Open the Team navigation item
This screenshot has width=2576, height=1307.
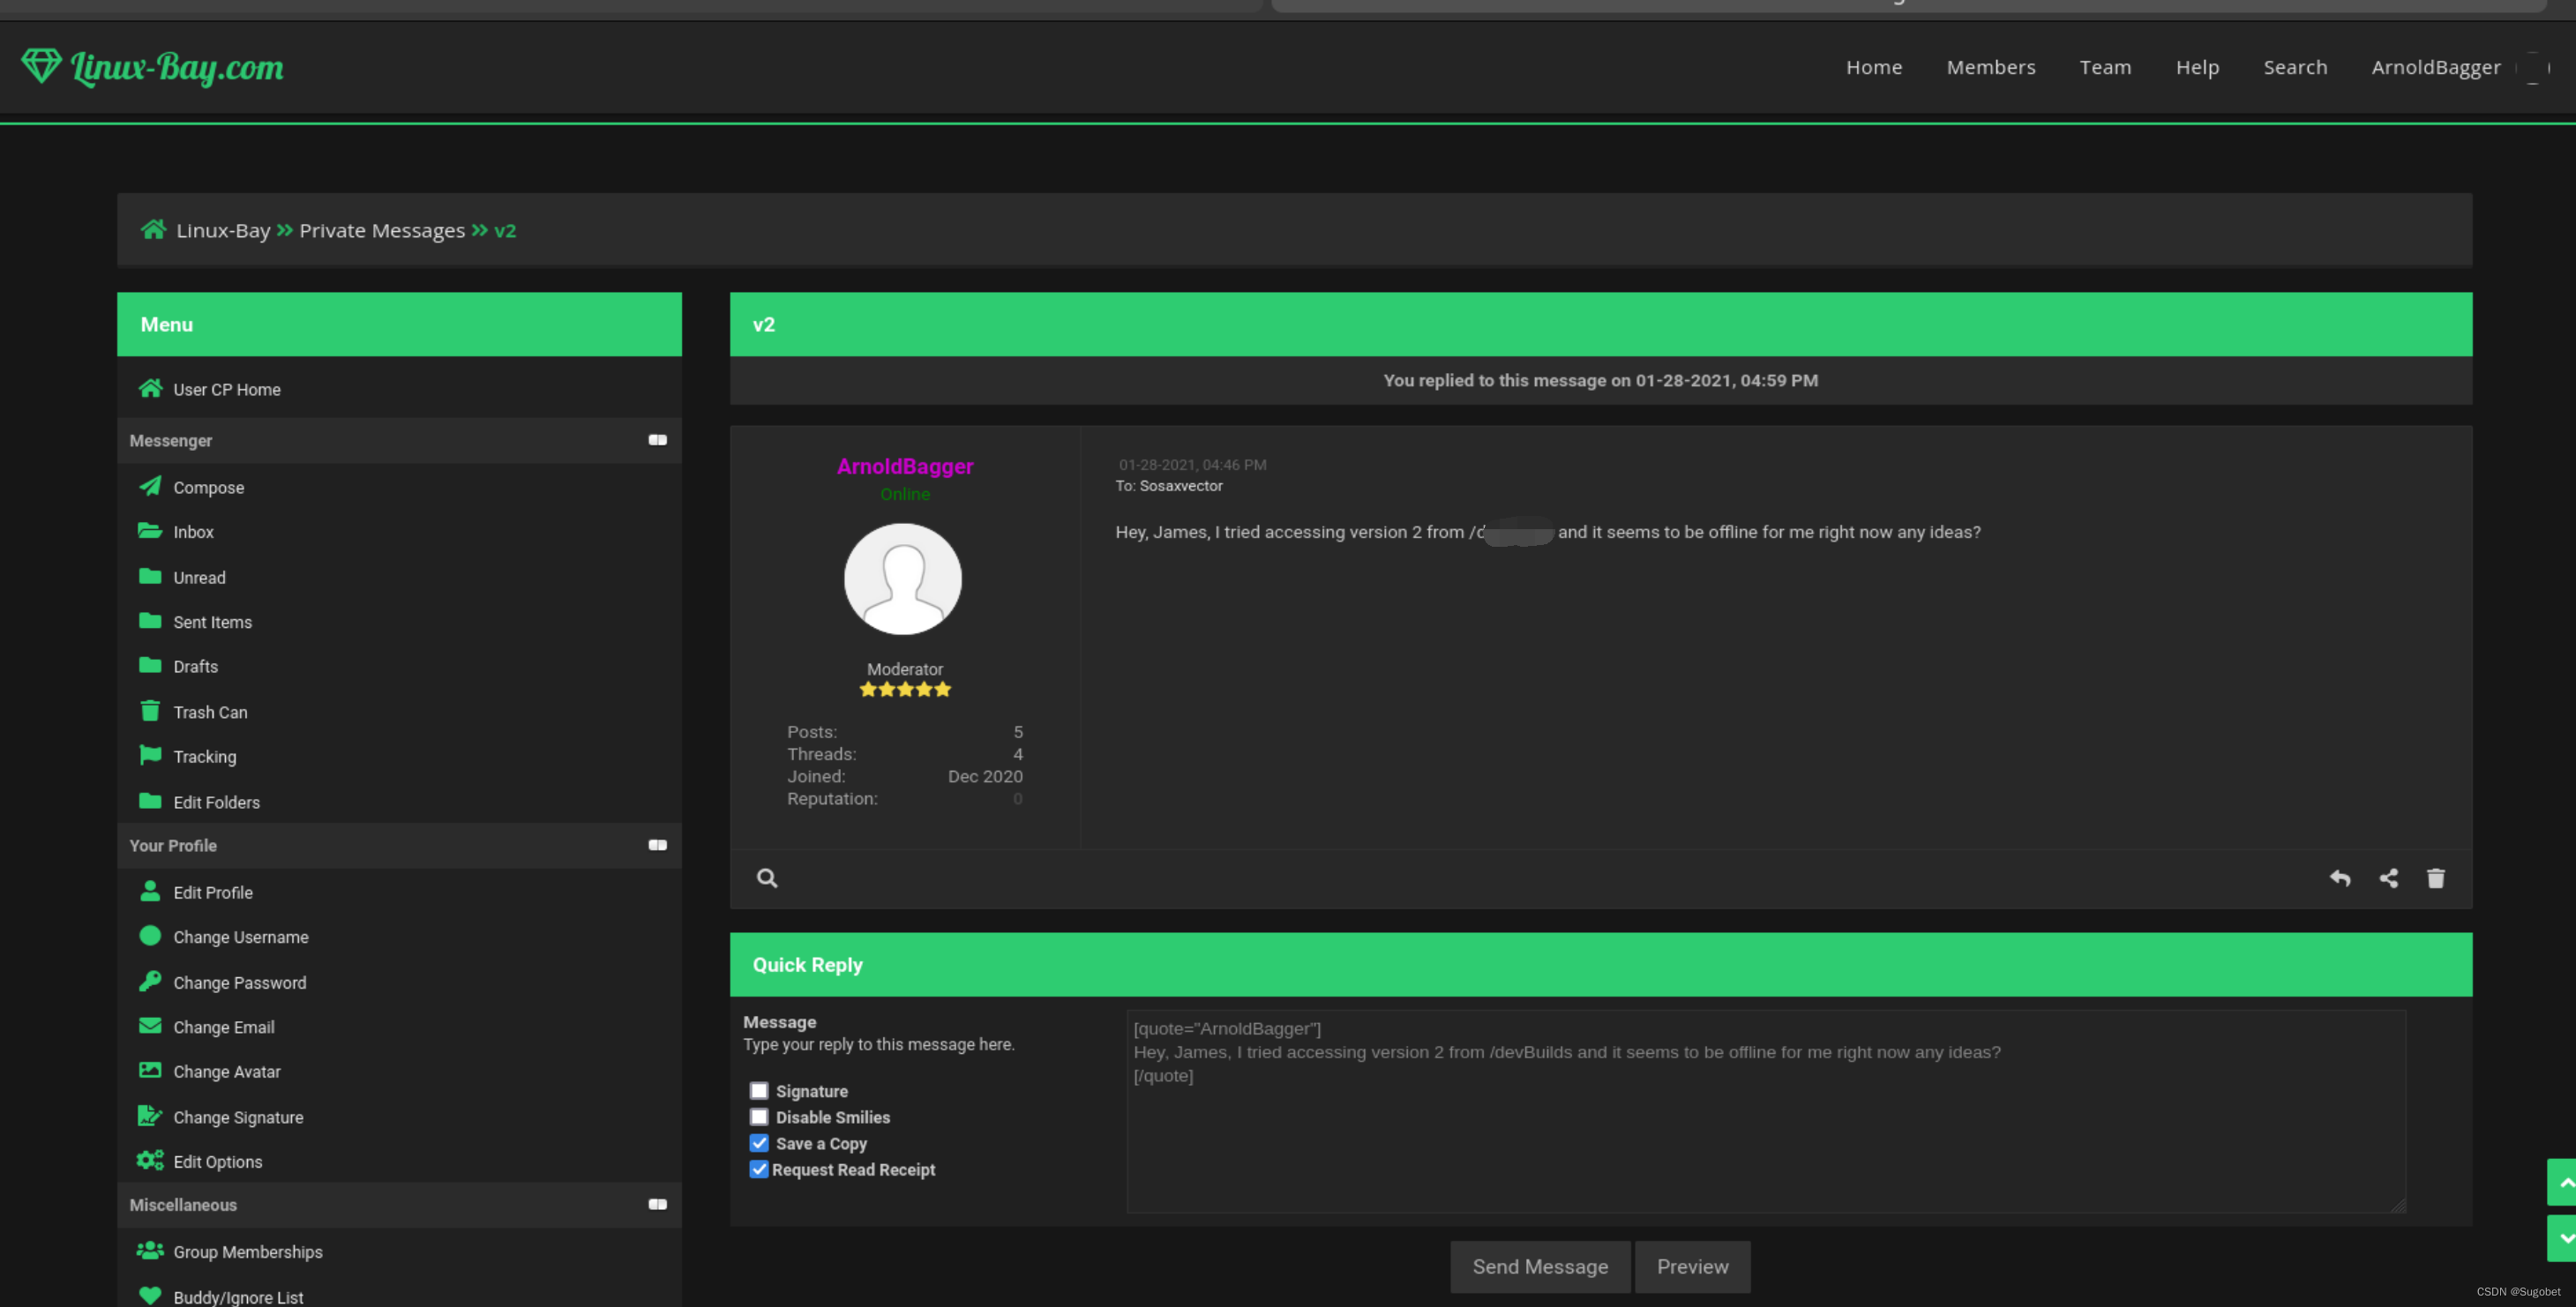coord(2105,67)
